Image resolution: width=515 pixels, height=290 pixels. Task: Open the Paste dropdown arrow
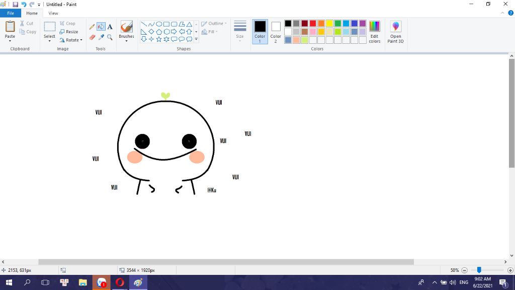coord(10,42)
